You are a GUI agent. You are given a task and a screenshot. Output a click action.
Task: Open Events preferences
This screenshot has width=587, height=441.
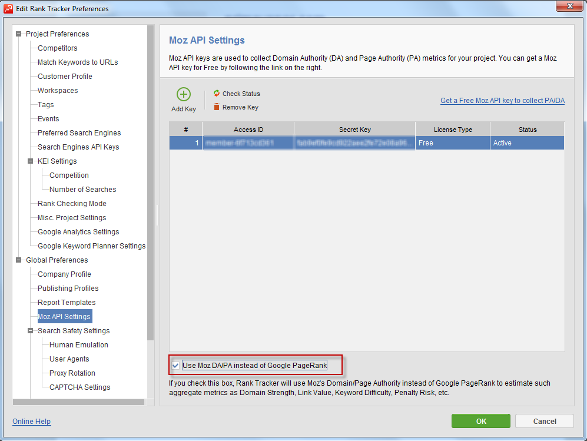coord(48,119)
